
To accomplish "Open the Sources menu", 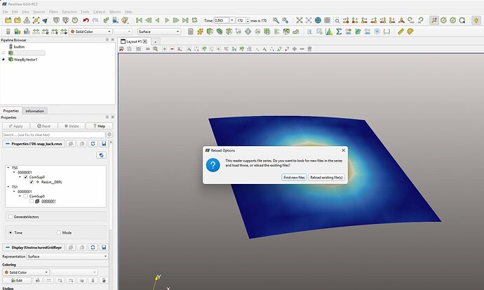I will 39,12.
